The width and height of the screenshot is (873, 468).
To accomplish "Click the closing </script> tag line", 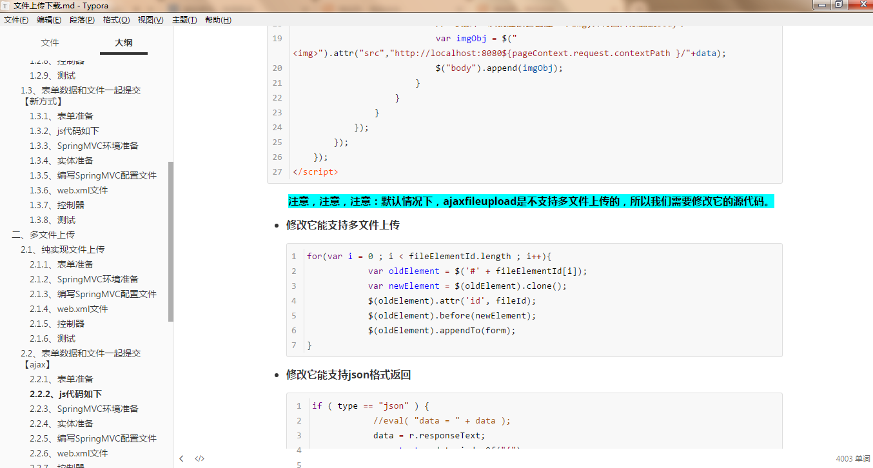I will pos(315,171).
